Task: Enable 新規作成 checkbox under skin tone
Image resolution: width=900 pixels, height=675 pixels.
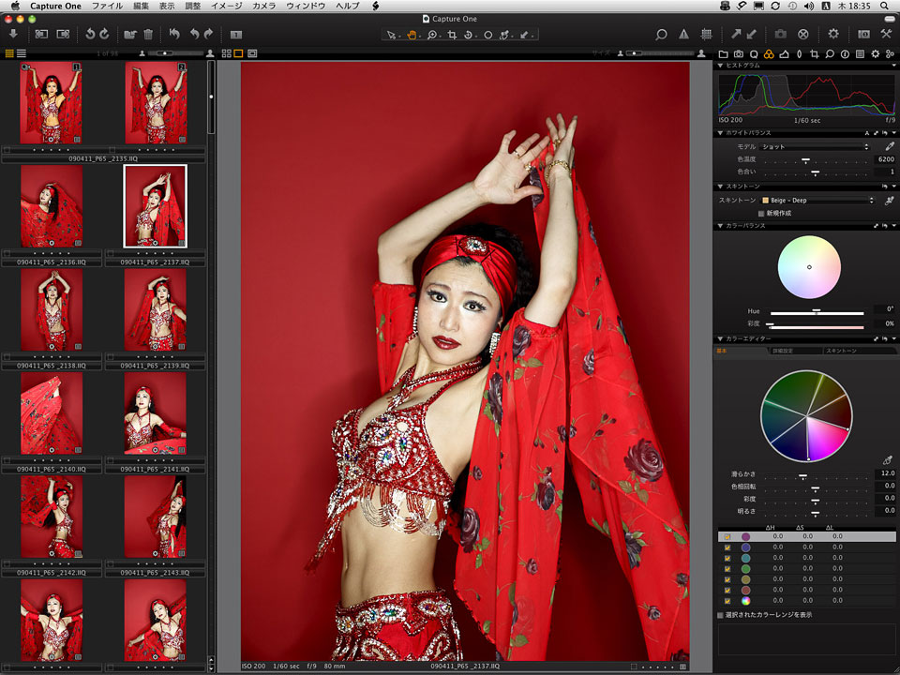Action: [761, 213]
